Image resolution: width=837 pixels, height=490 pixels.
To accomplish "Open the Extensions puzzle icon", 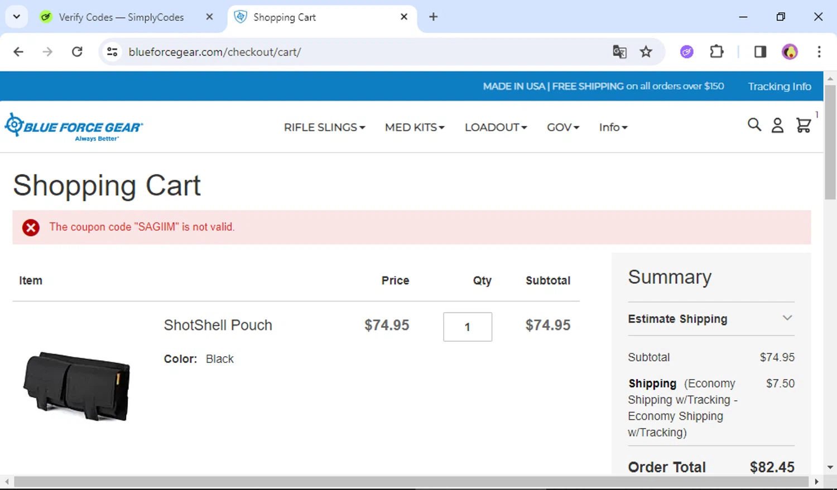I will [x=716, y=52].
